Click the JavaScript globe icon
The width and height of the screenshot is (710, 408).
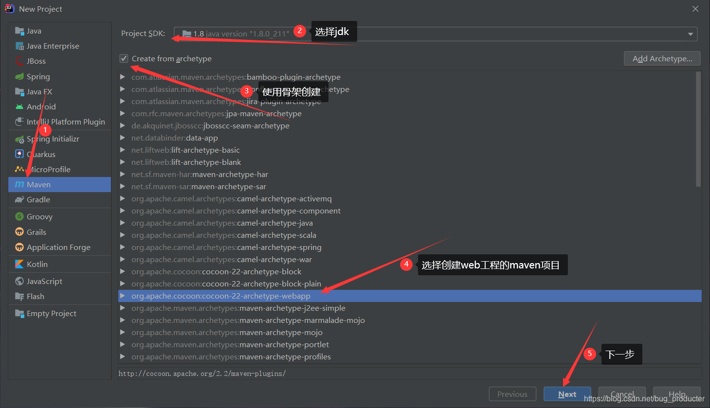point(19,281)
